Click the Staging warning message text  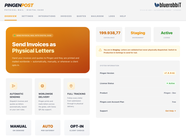pyautogui.click(x=140, y=51)
